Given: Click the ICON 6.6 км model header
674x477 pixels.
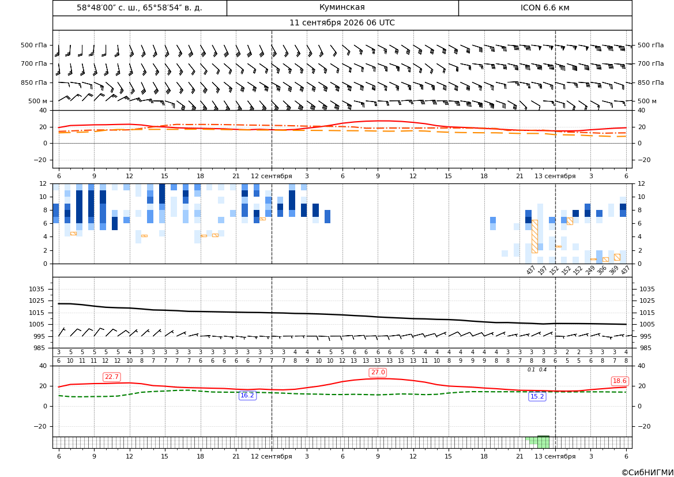Looking at the screenshot, I should pyautogui.click(x=545, y=7).
